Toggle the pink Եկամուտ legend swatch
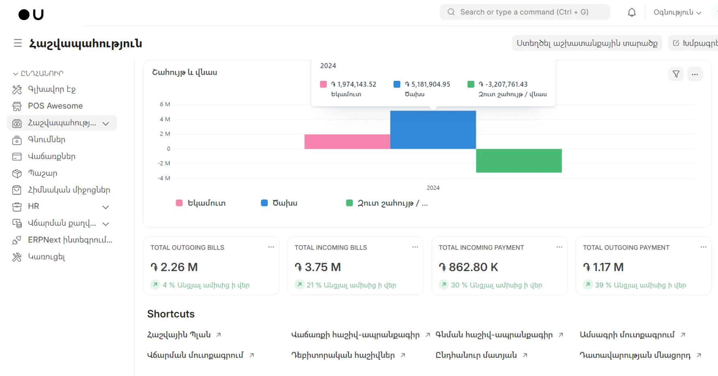This screenshot has width=718, height=376. pos(179,203)
